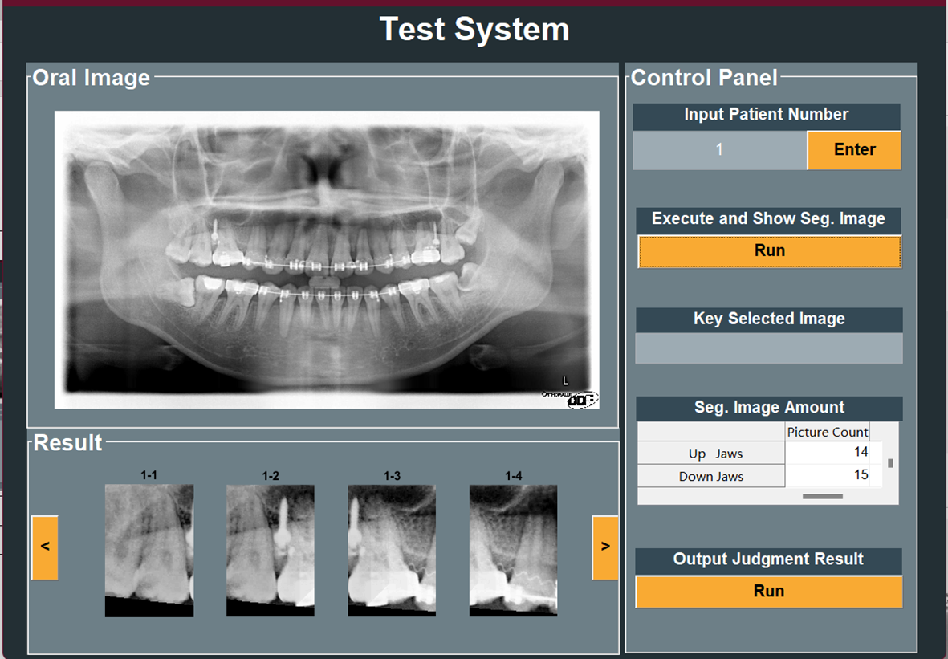Click the Seg. Image Amount header label

pos(768,408)
